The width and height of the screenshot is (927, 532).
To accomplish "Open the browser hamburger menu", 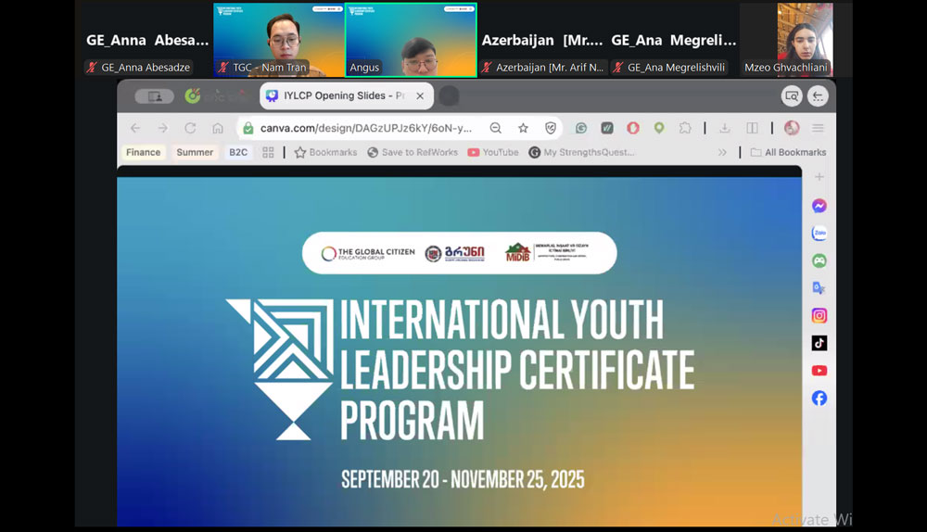I will 818,128.
